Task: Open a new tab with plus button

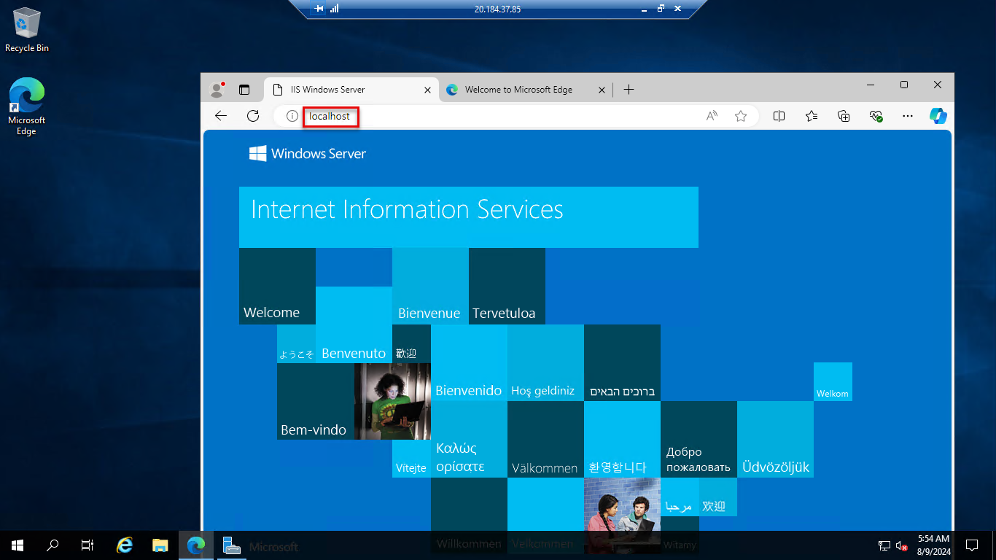Action: tap(629, 90)
